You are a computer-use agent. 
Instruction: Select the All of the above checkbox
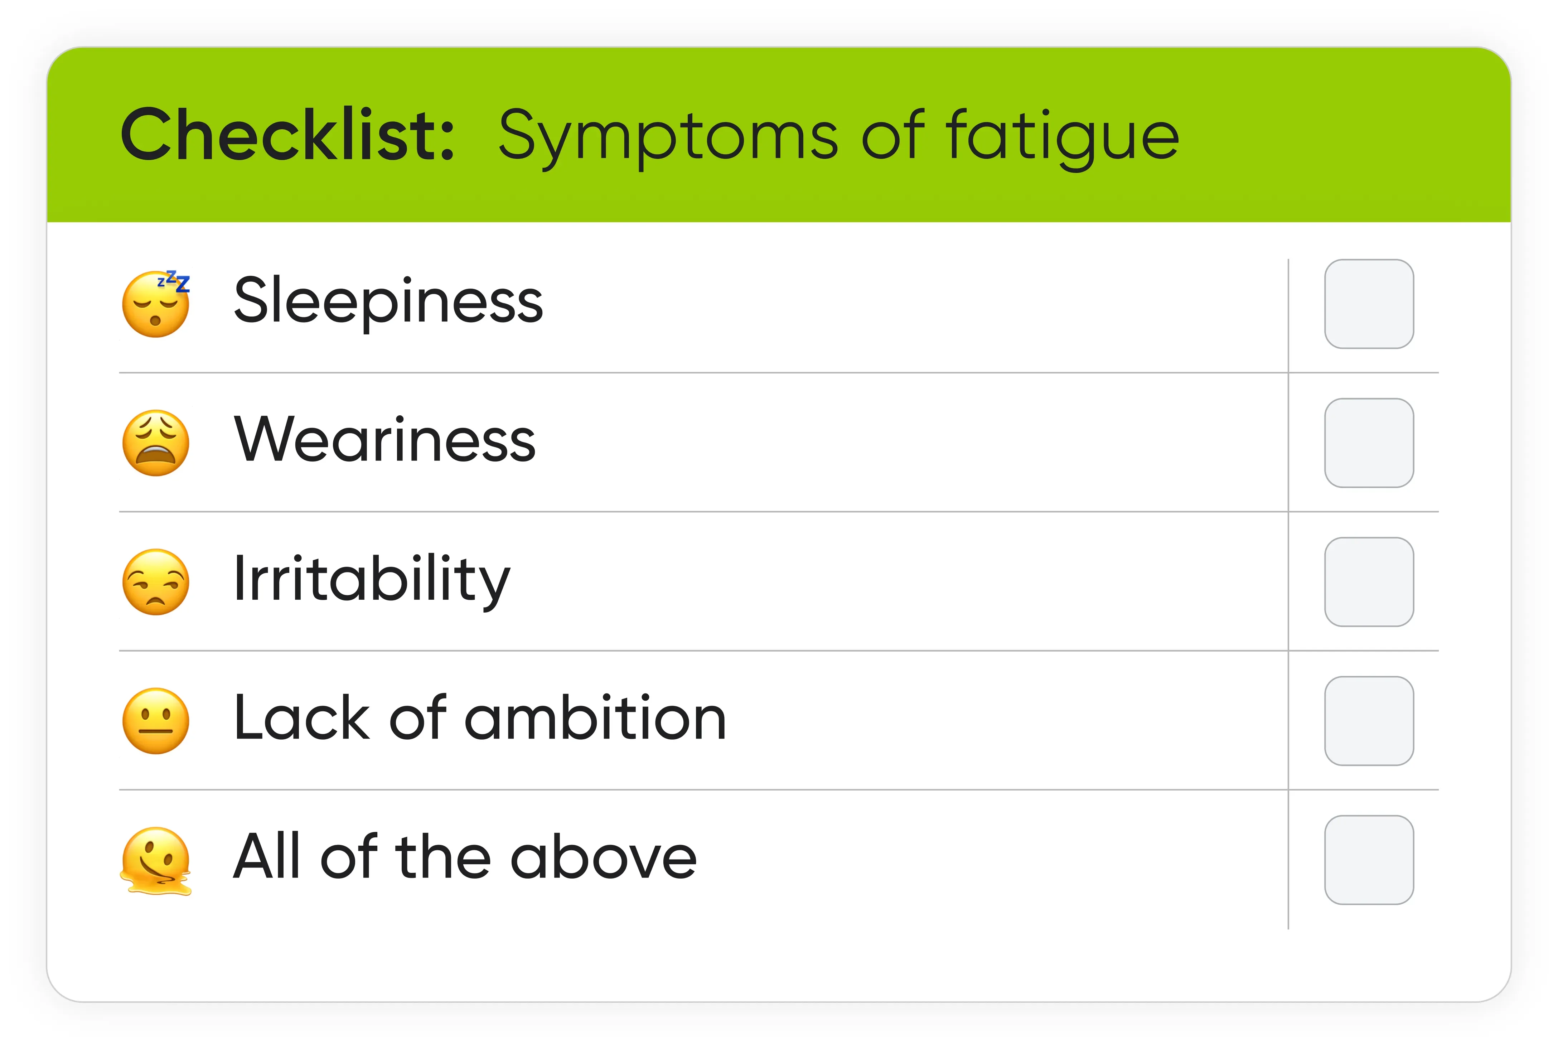1369,860
